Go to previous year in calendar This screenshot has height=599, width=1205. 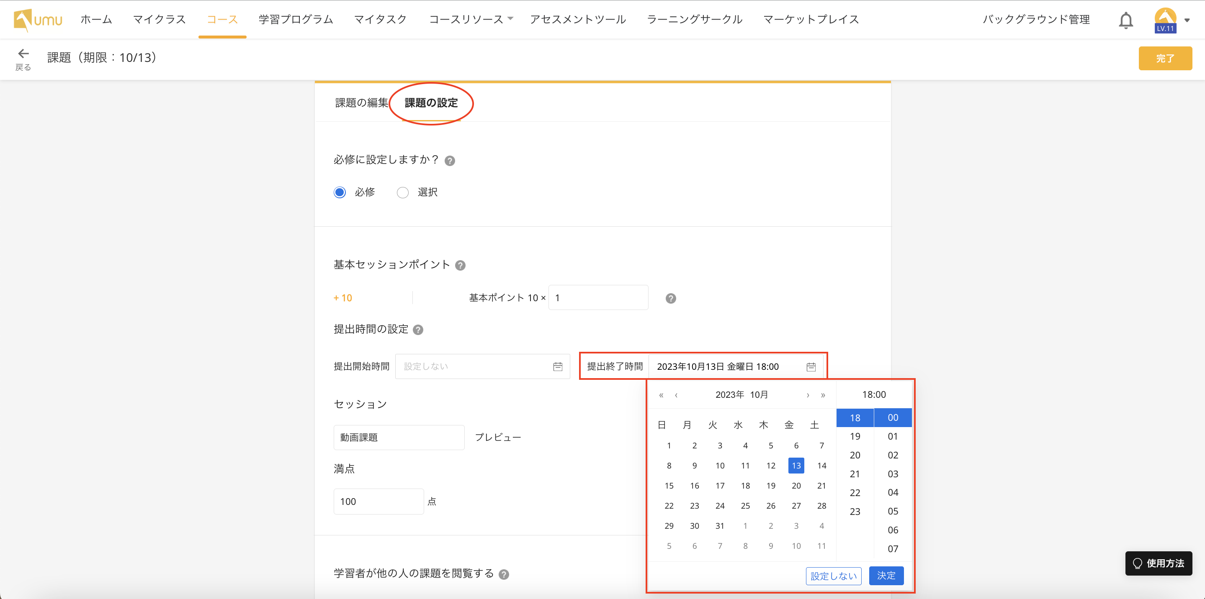pyautogui.click(x=661, y=395)
